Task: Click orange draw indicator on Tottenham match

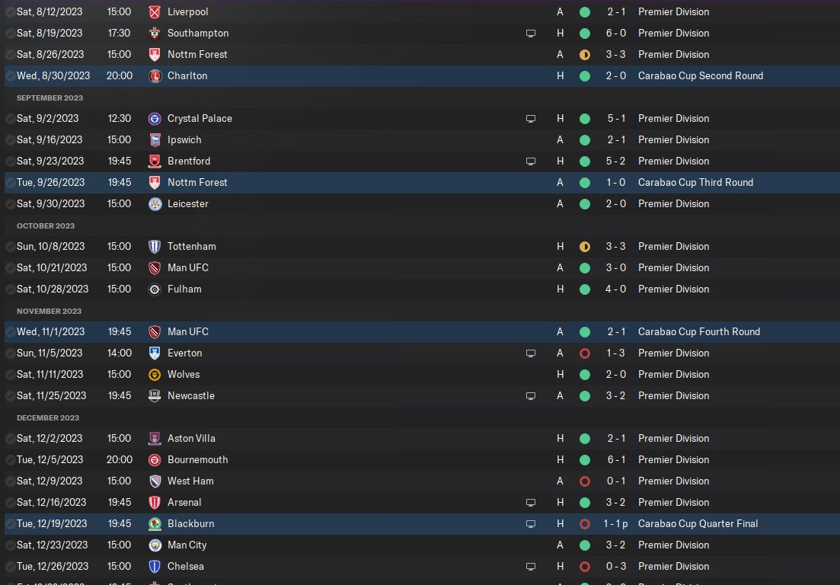Action: 584,247
